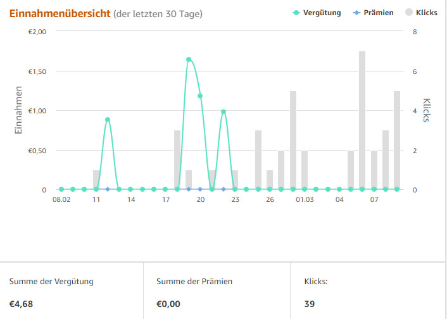Click the Klicks total of 39

click(310, 304)
